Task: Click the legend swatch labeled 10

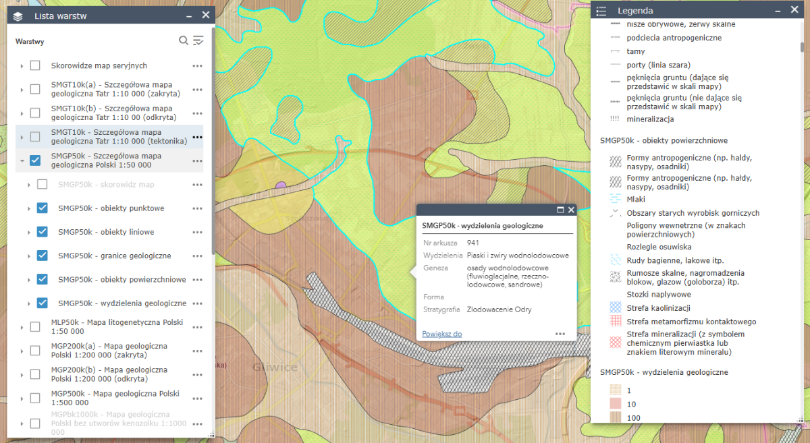Action: (x=614, y=404)
